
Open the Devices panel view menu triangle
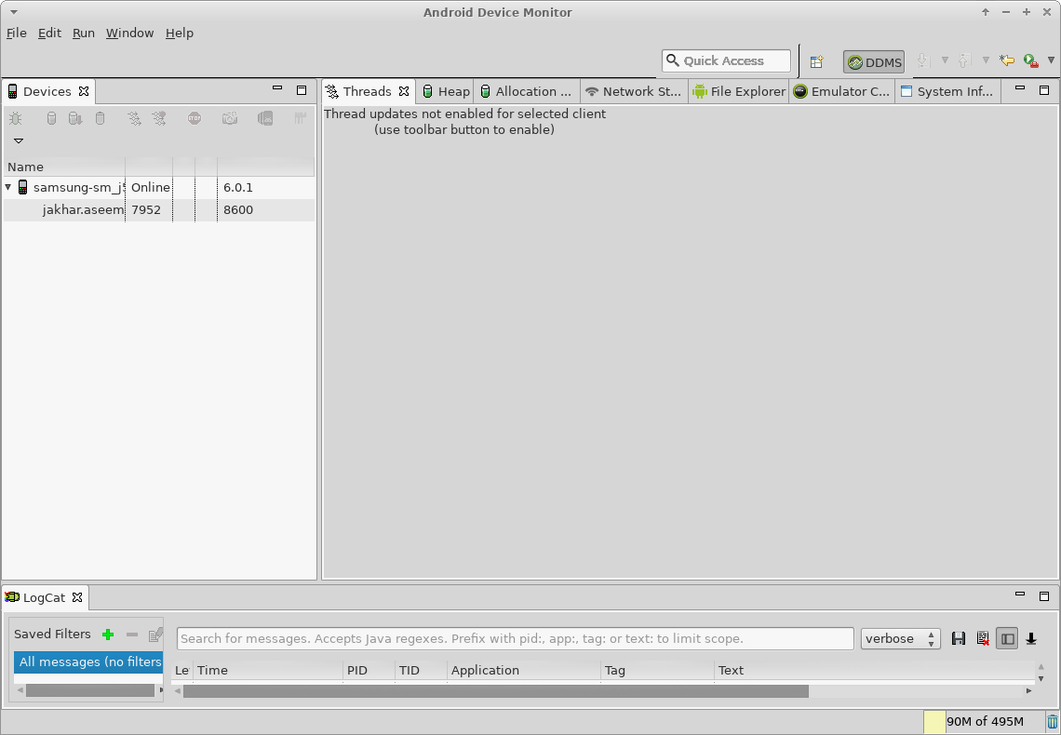pos(18,141)
